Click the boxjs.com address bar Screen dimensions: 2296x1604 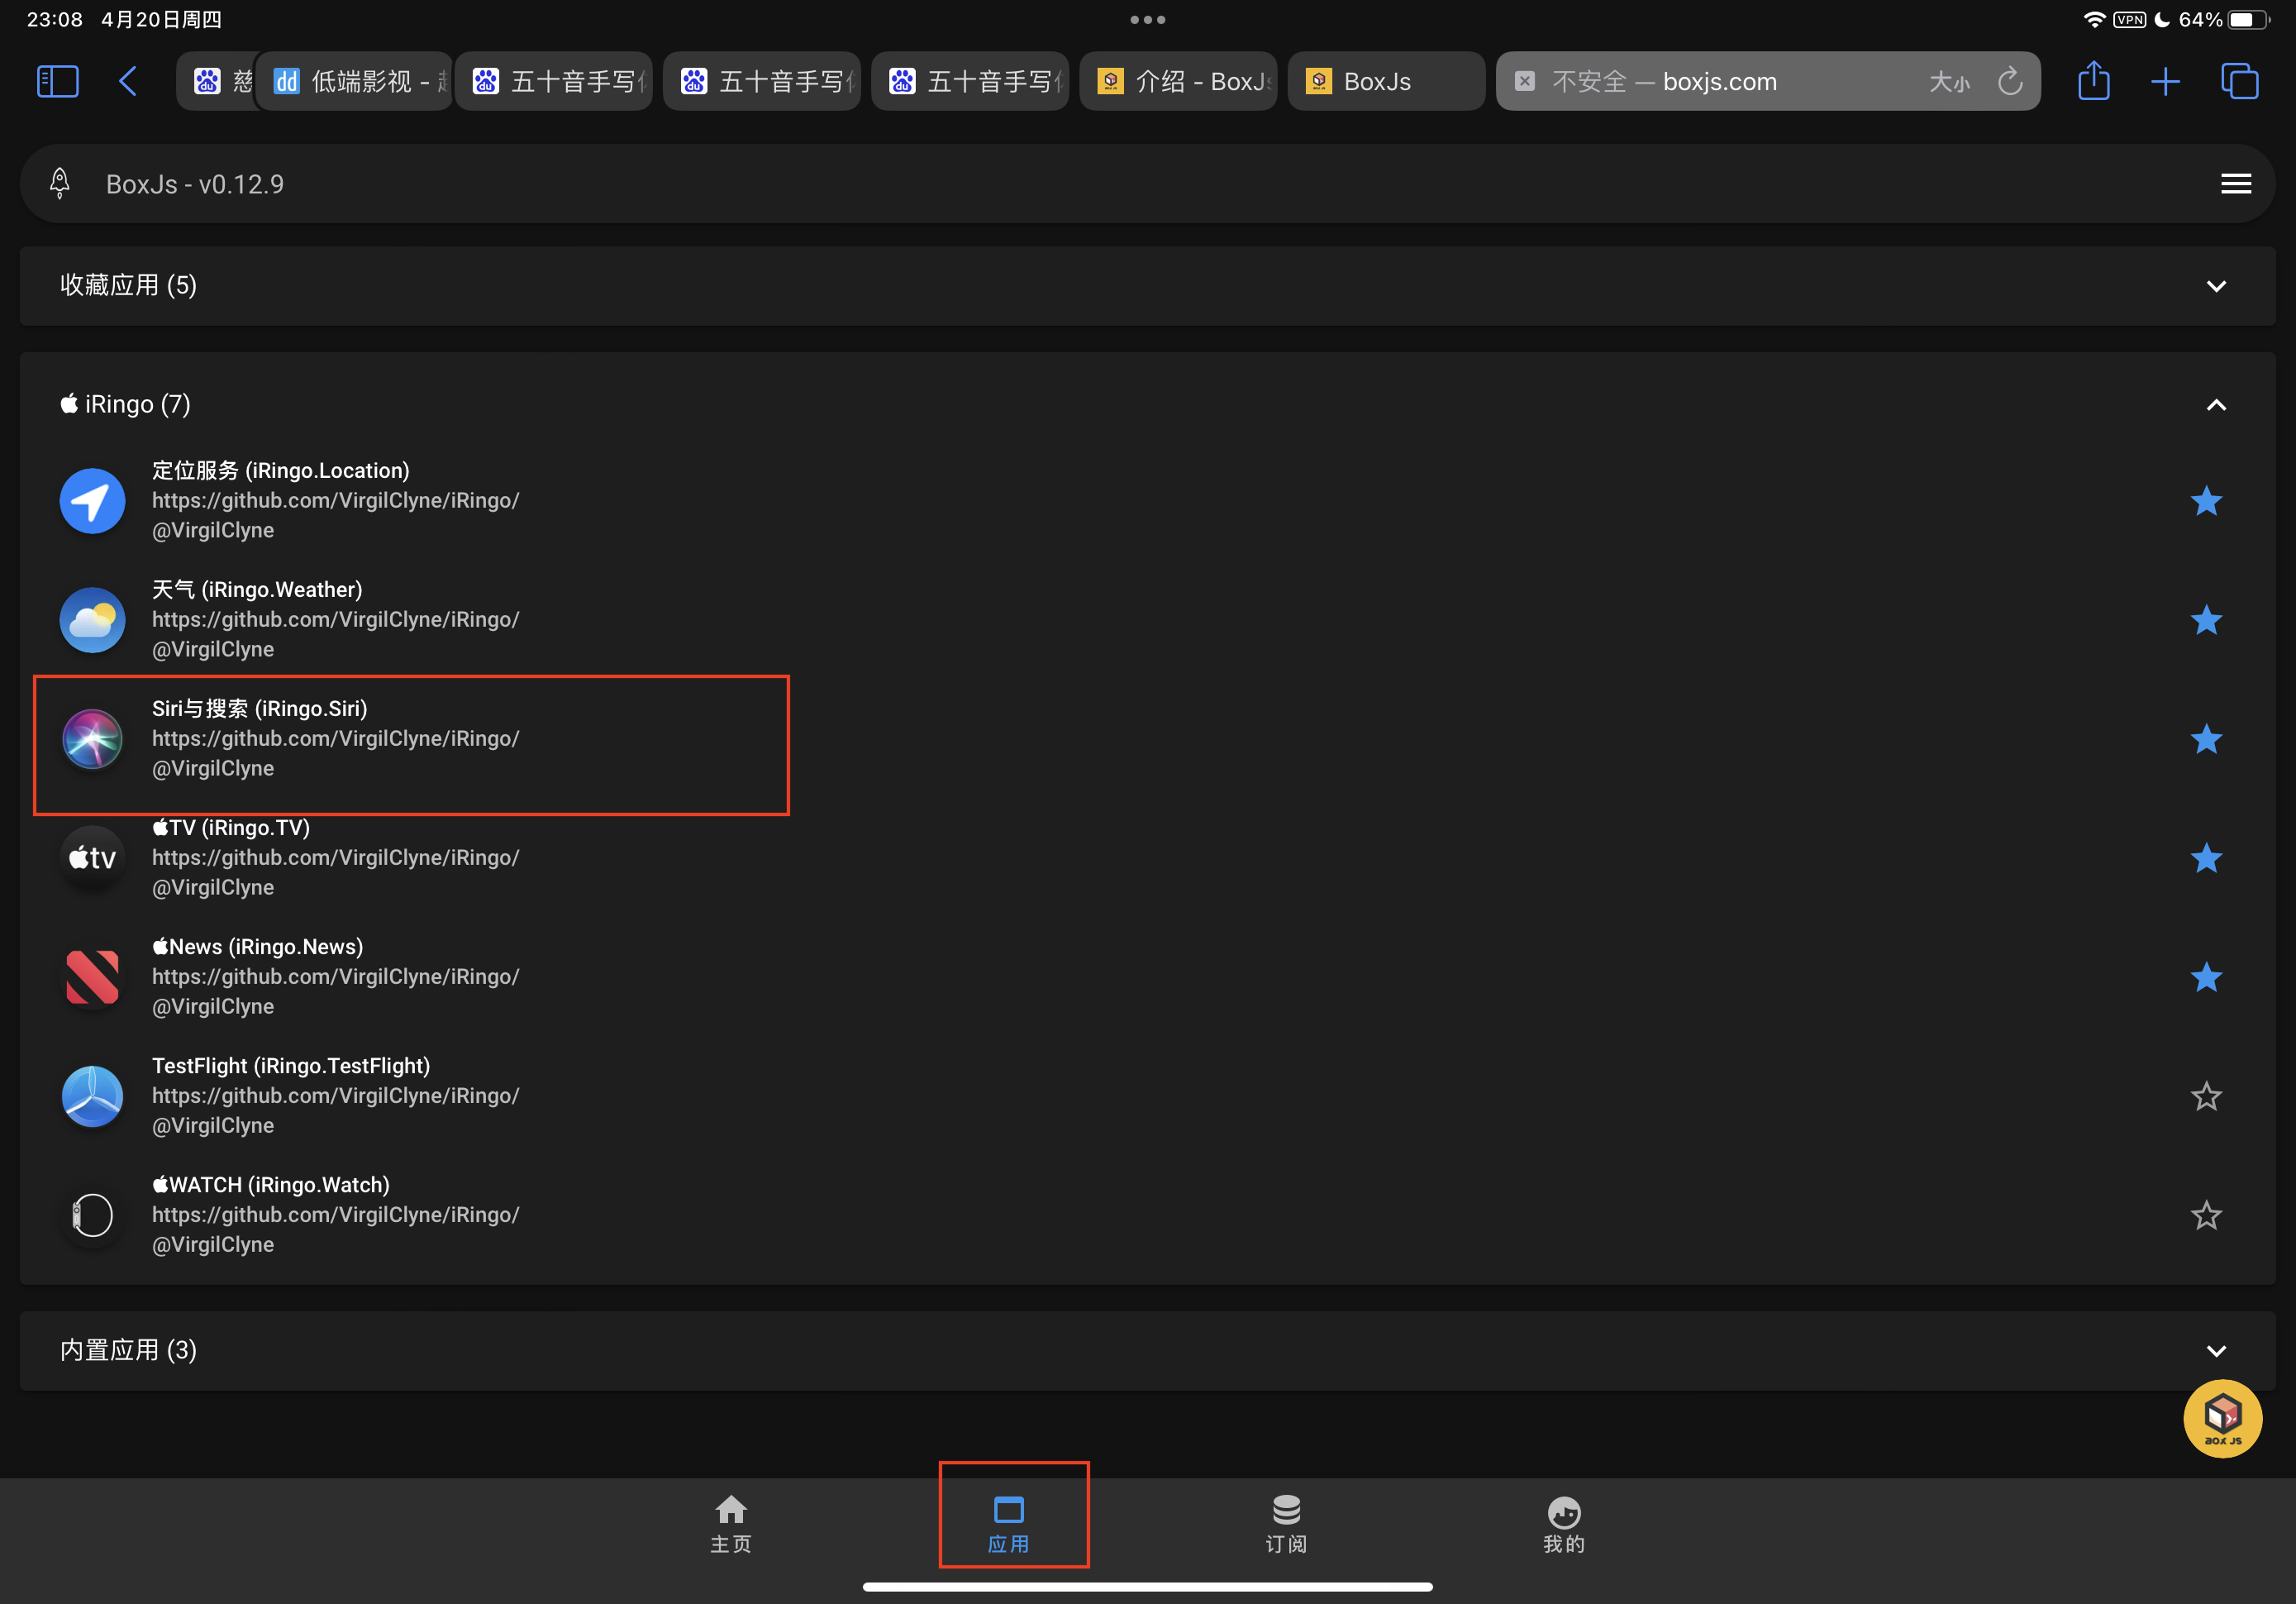1718,81
